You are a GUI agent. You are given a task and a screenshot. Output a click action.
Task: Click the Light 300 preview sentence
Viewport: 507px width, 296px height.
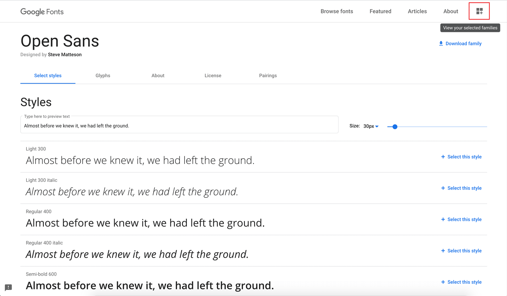click(x=140, y=160)
